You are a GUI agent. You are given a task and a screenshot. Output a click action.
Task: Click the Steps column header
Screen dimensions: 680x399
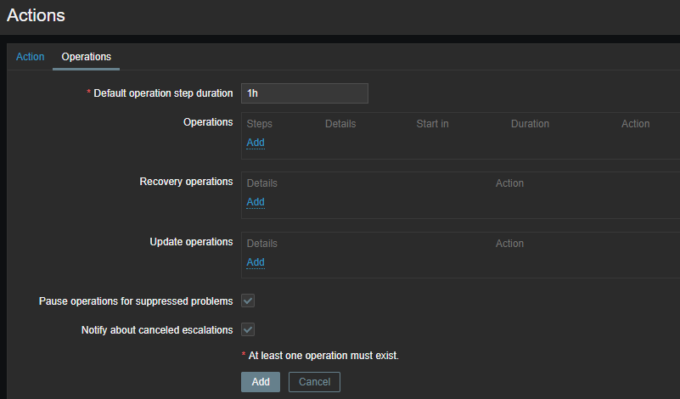[x=260, y=124]
